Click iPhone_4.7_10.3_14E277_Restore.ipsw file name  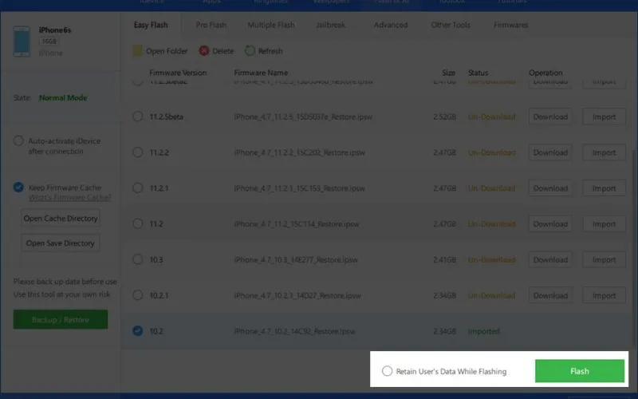pos(296,259)
